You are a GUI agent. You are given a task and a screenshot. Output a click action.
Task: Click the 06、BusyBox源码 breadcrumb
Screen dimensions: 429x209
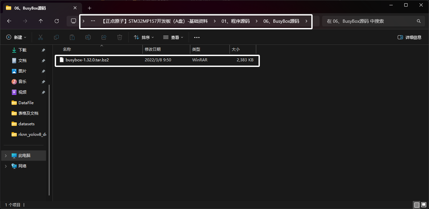click(281, 21)
